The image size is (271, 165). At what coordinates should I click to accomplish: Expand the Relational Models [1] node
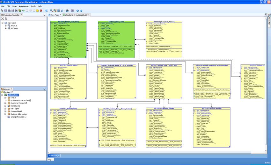click(5, 103)
